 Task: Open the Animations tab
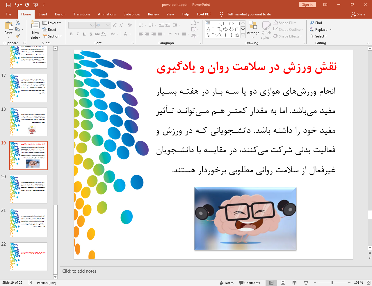tap(107, 14)
